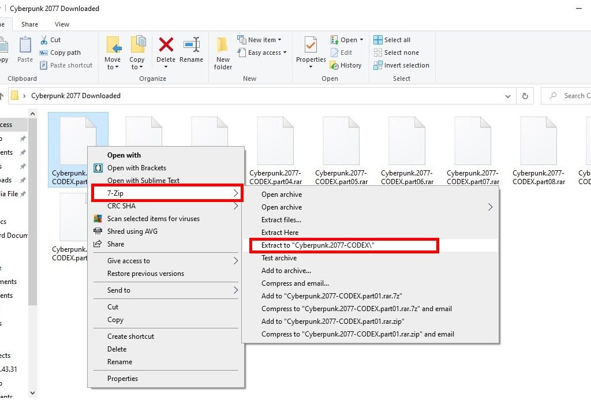
Task: Click the Brackets icon in context menu
Action: point(98,168)
